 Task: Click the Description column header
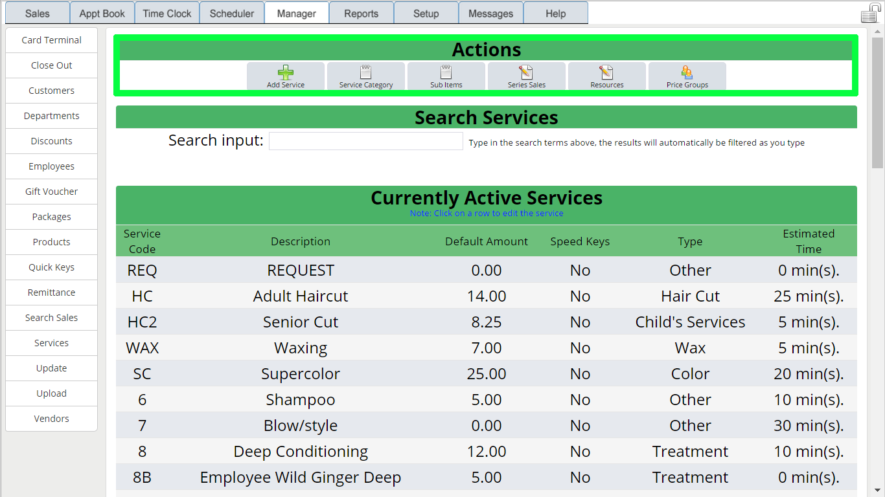click(x=301, y=241)
